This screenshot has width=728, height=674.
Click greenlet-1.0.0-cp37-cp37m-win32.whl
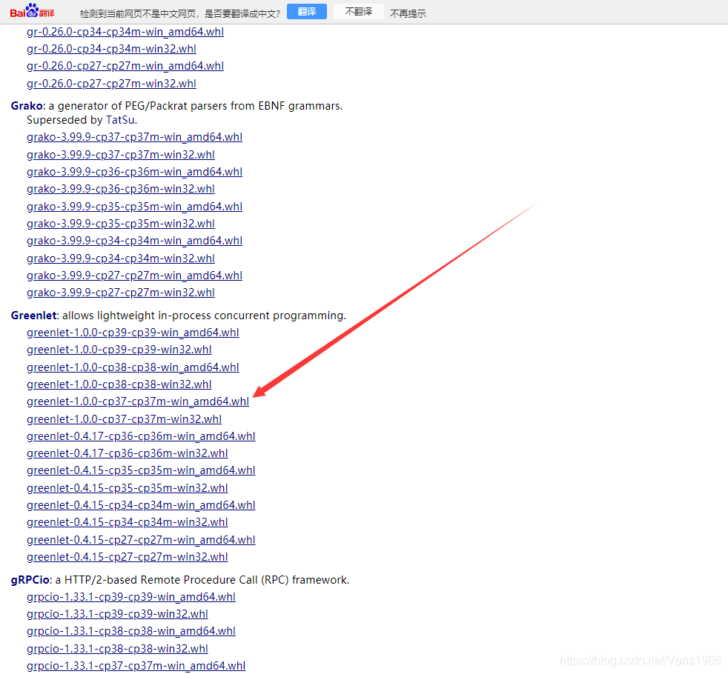tap(125, 420)
